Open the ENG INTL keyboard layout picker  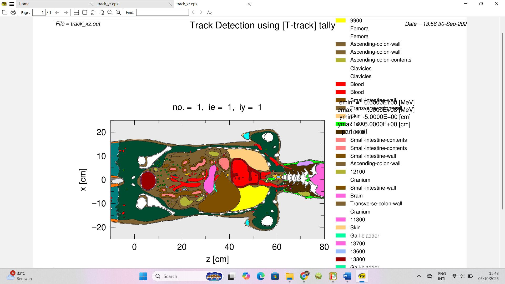pos(442,276)
